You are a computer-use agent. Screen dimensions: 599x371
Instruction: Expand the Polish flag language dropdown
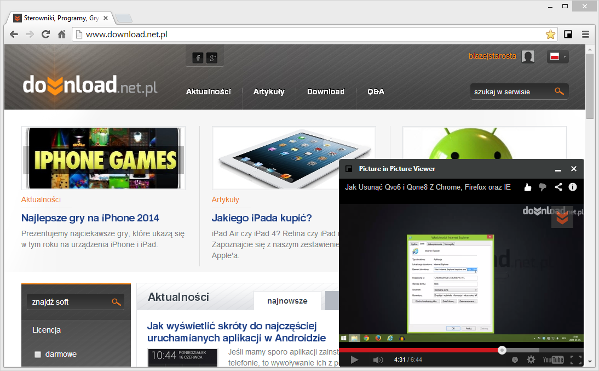point(558,56)
